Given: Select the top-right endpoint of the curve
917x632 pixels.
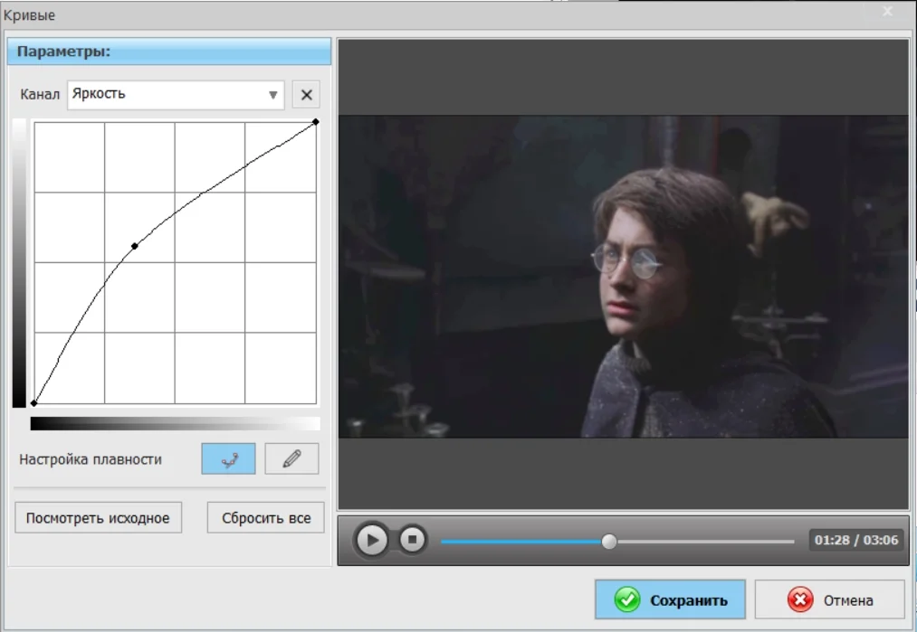Looking at the screenshot, I should point(315,121).
